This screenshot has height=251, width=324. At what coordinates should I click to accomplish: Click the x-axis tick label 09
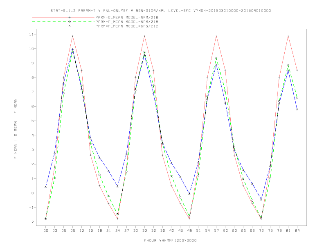coord(73,230)
